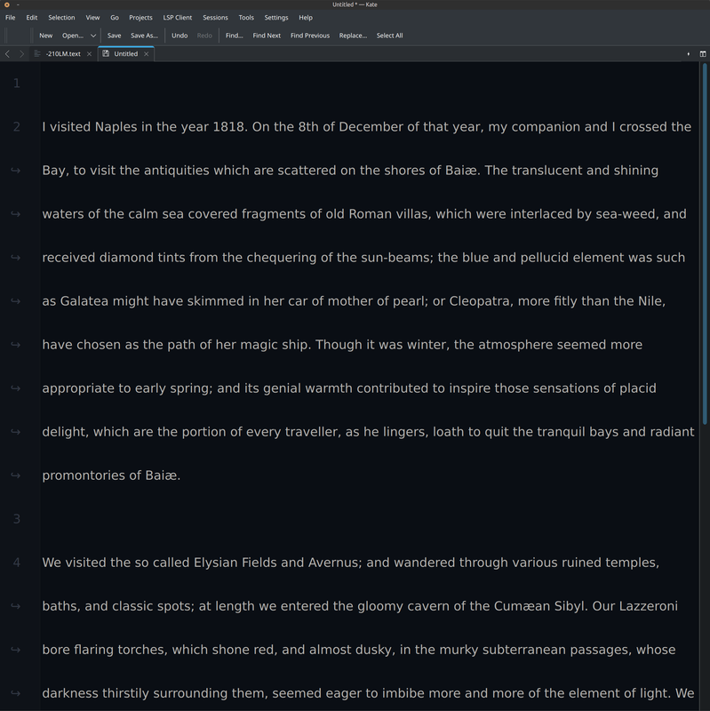The height and width of the screenshot is (711, 710).
Task: Click the text 'Cumæan Sibyl' in the paragraph
Action: (x=538, y=606)
